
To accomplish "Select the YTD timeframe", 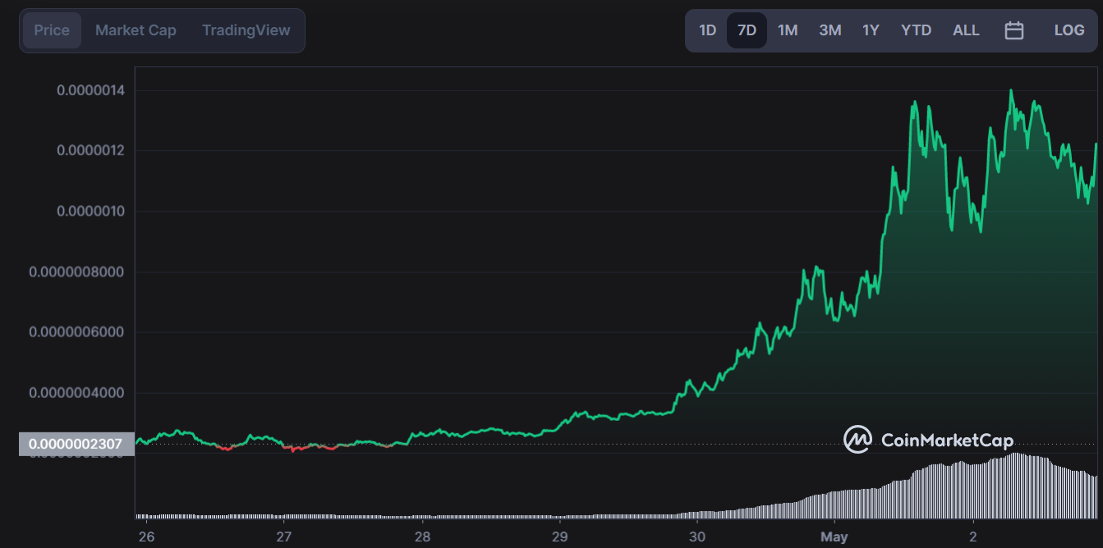I will coord(915,30).
